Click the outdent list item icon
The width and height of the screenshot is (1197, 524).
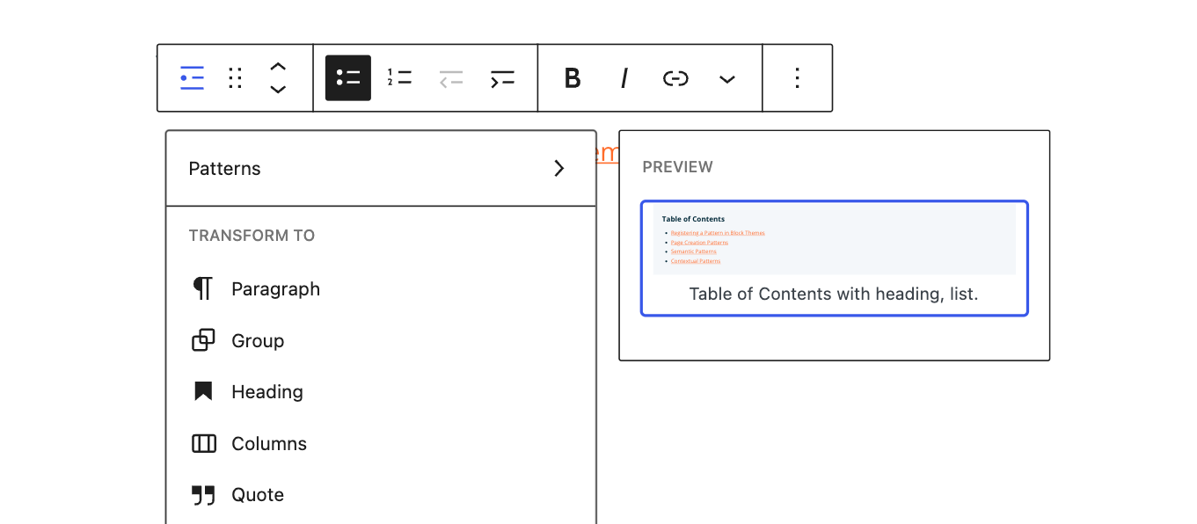tap(451, 78)
